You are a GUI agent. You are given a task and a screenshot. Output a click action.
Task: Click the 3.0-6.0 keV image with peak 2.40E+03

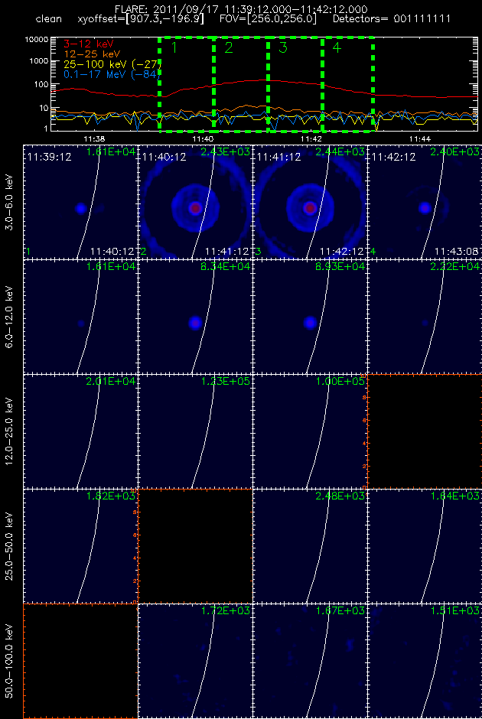point(425,202)
